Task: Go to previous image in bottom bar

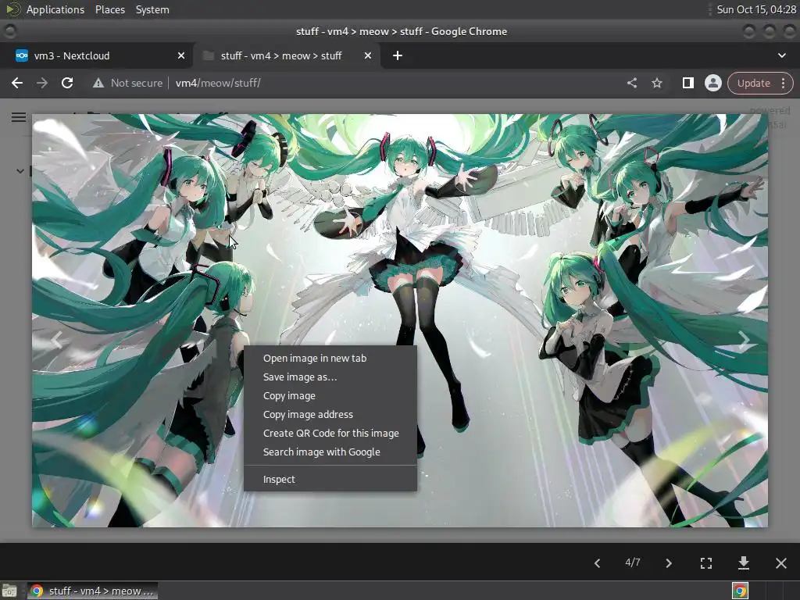Action: pos(597,562)
